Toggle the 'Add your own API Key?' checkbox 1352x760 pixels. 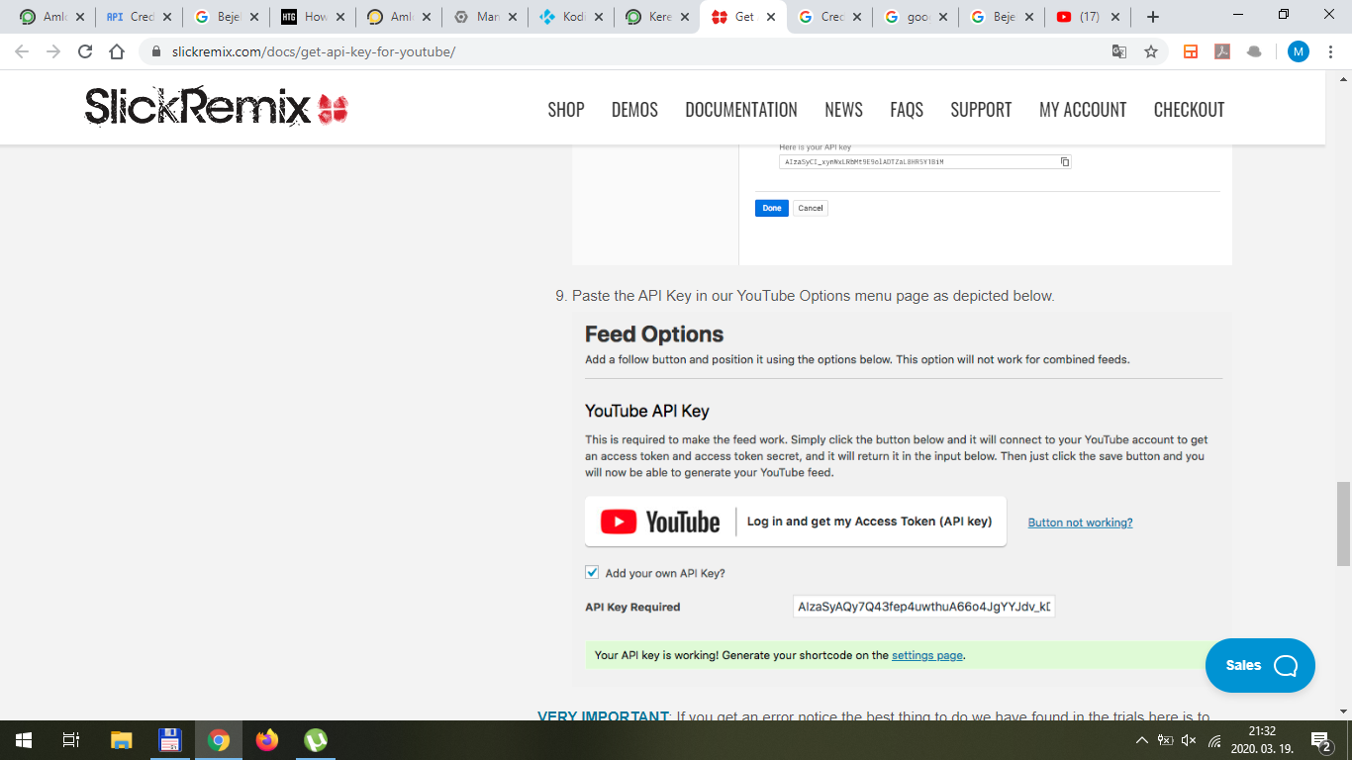[592, 573]
